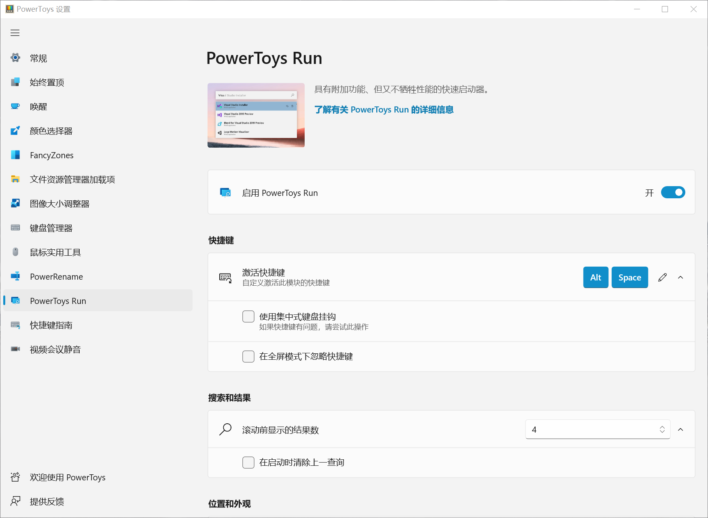Click the Color Picker (颜色选择器) icon

pyautogui.click(x=15, y=131)
